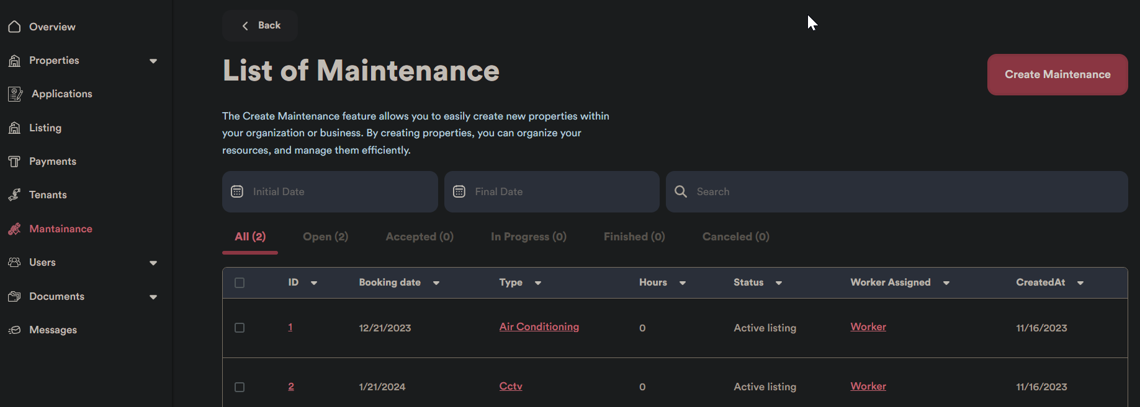Click the Tenants icon in sidebar

click(14, 195)
